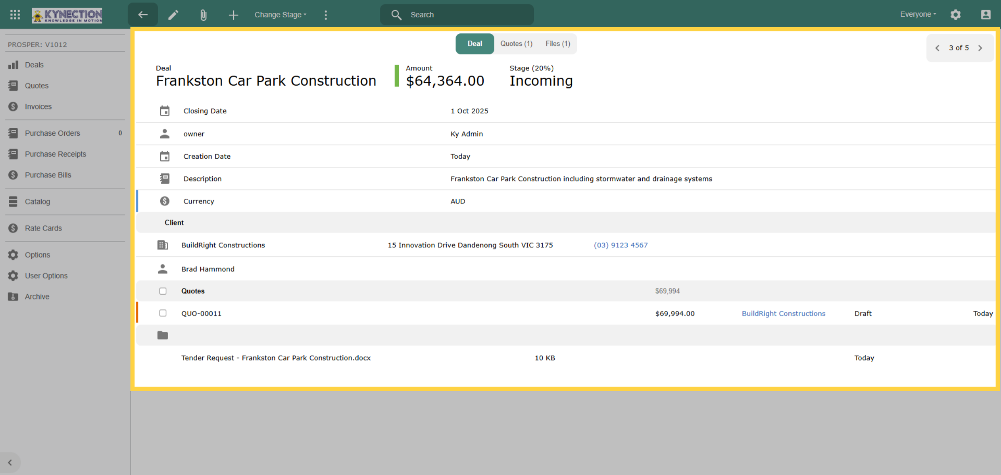Switch to the Files (1) tab
The height and width of the screenshot is (475, 1001).
(x=558, y=43)
